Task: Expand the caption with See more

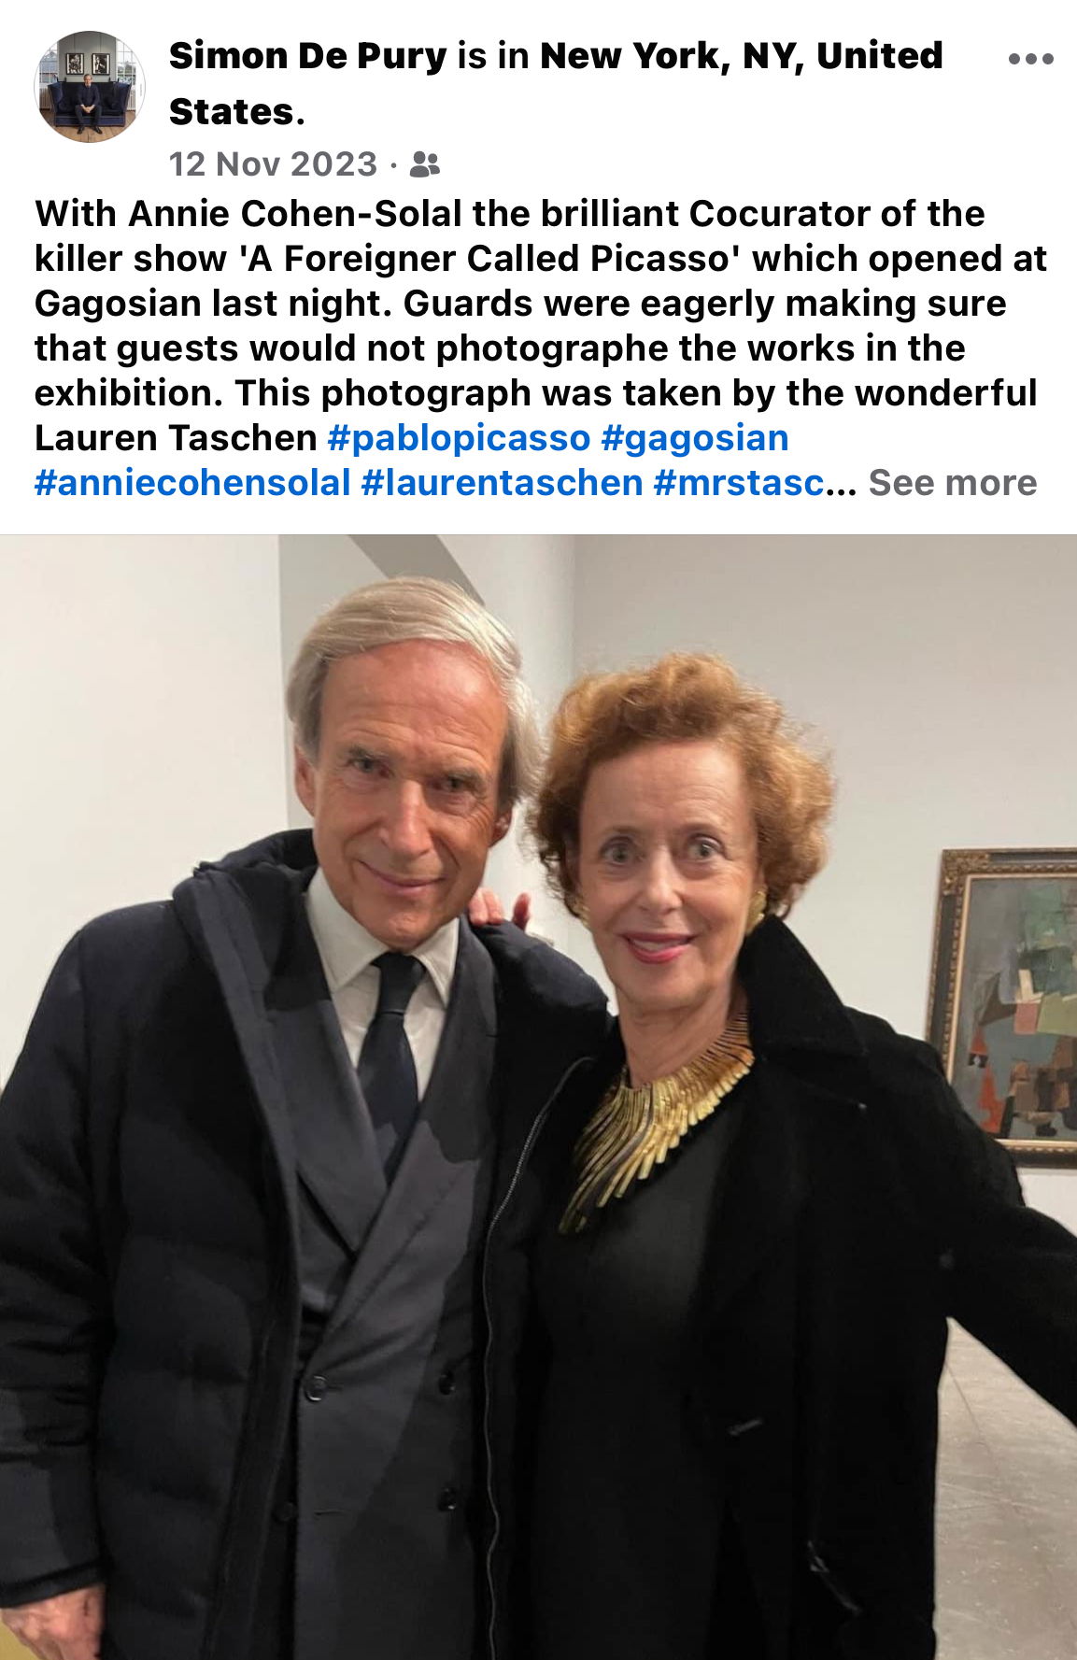Action: [952, 482]
